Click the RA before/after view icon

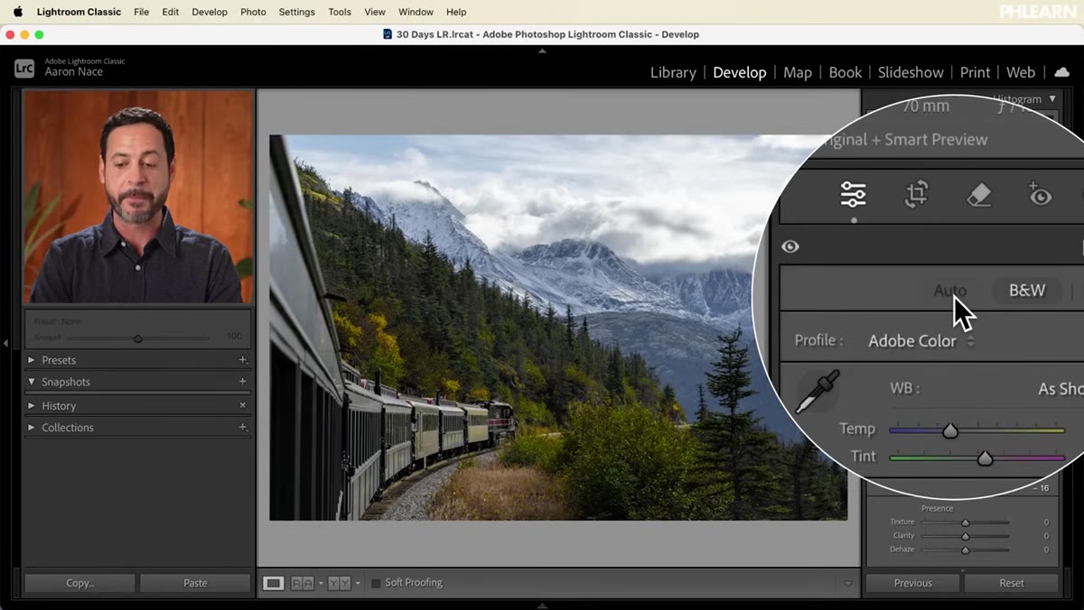[302, 583]
